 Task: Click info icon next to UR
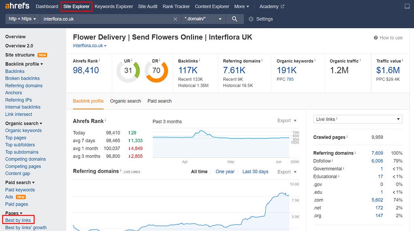point(131,60)
